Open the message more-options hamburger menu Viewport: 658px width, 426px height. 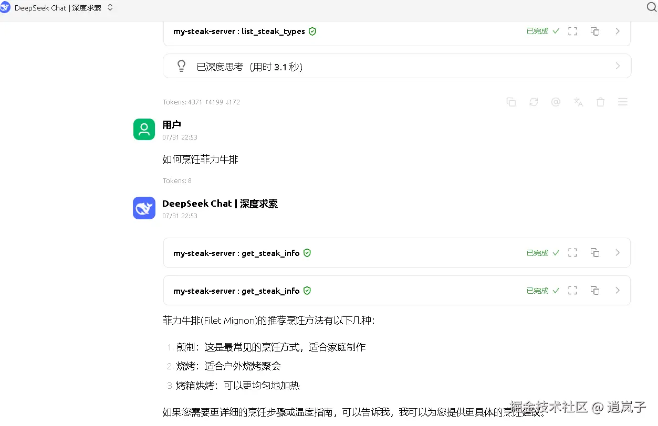pos(623,102)
